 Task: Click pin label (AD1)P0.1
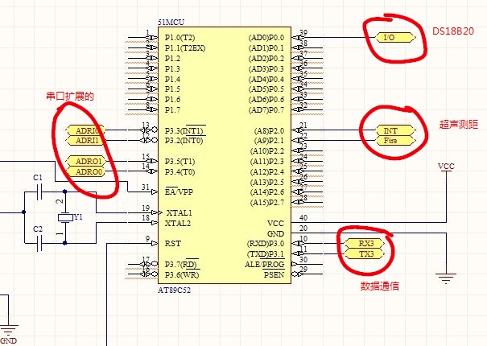coord(266,48)
